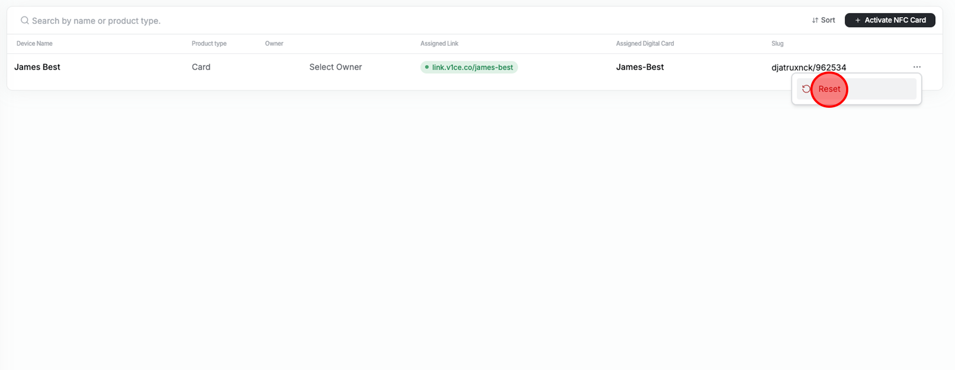This screenshot has height=370, width=955.
Task: Click the Product type column header
Action: click(209, 43)
